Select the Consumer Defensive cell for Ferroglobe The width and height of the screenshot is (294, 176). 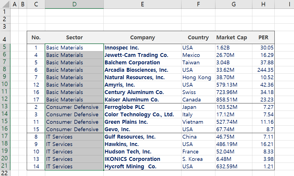[74, 107]
